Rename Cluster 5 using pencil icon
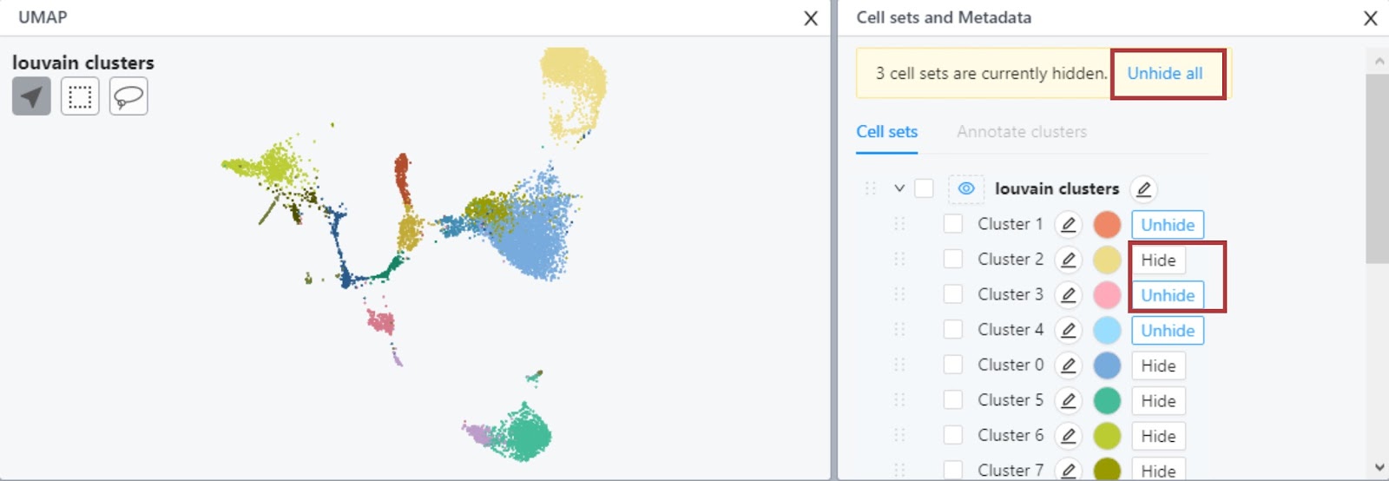Image resolution: width=1389 pixels, height=481 pixels. [1068, 400]
